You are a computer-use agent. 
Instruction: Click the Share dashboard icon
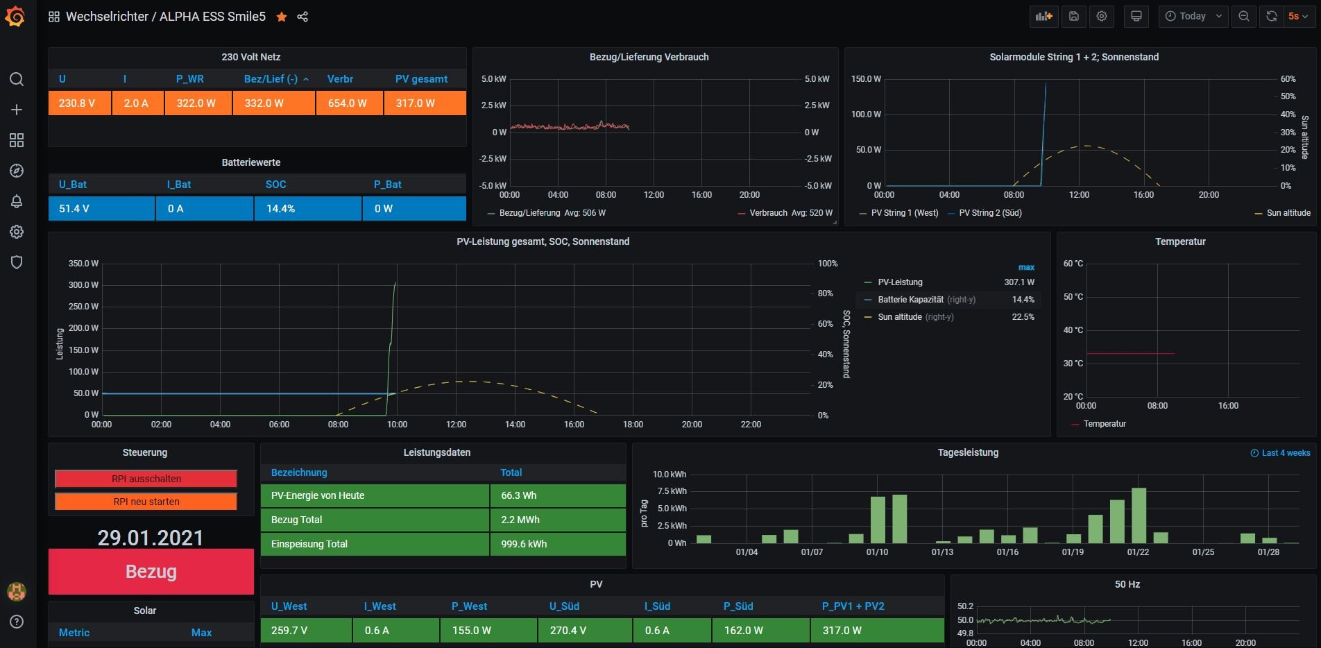click(x=302, y=17)
